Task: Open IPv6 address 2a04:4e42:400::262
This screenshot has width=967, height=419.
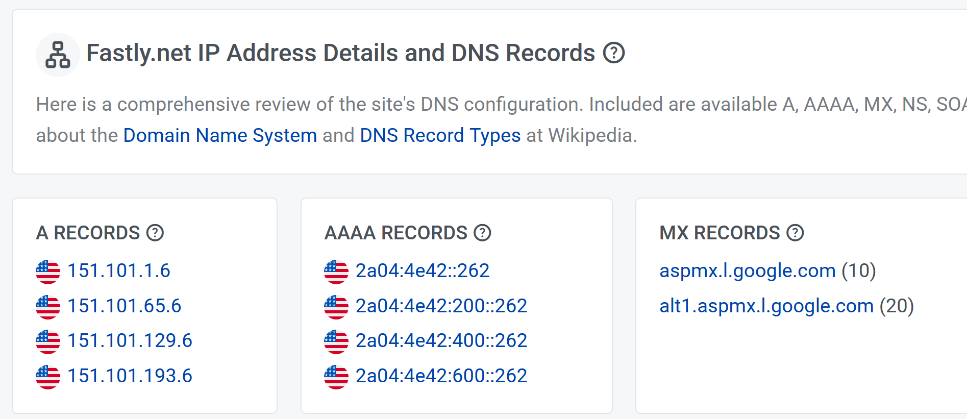Action: pos(441,340)
